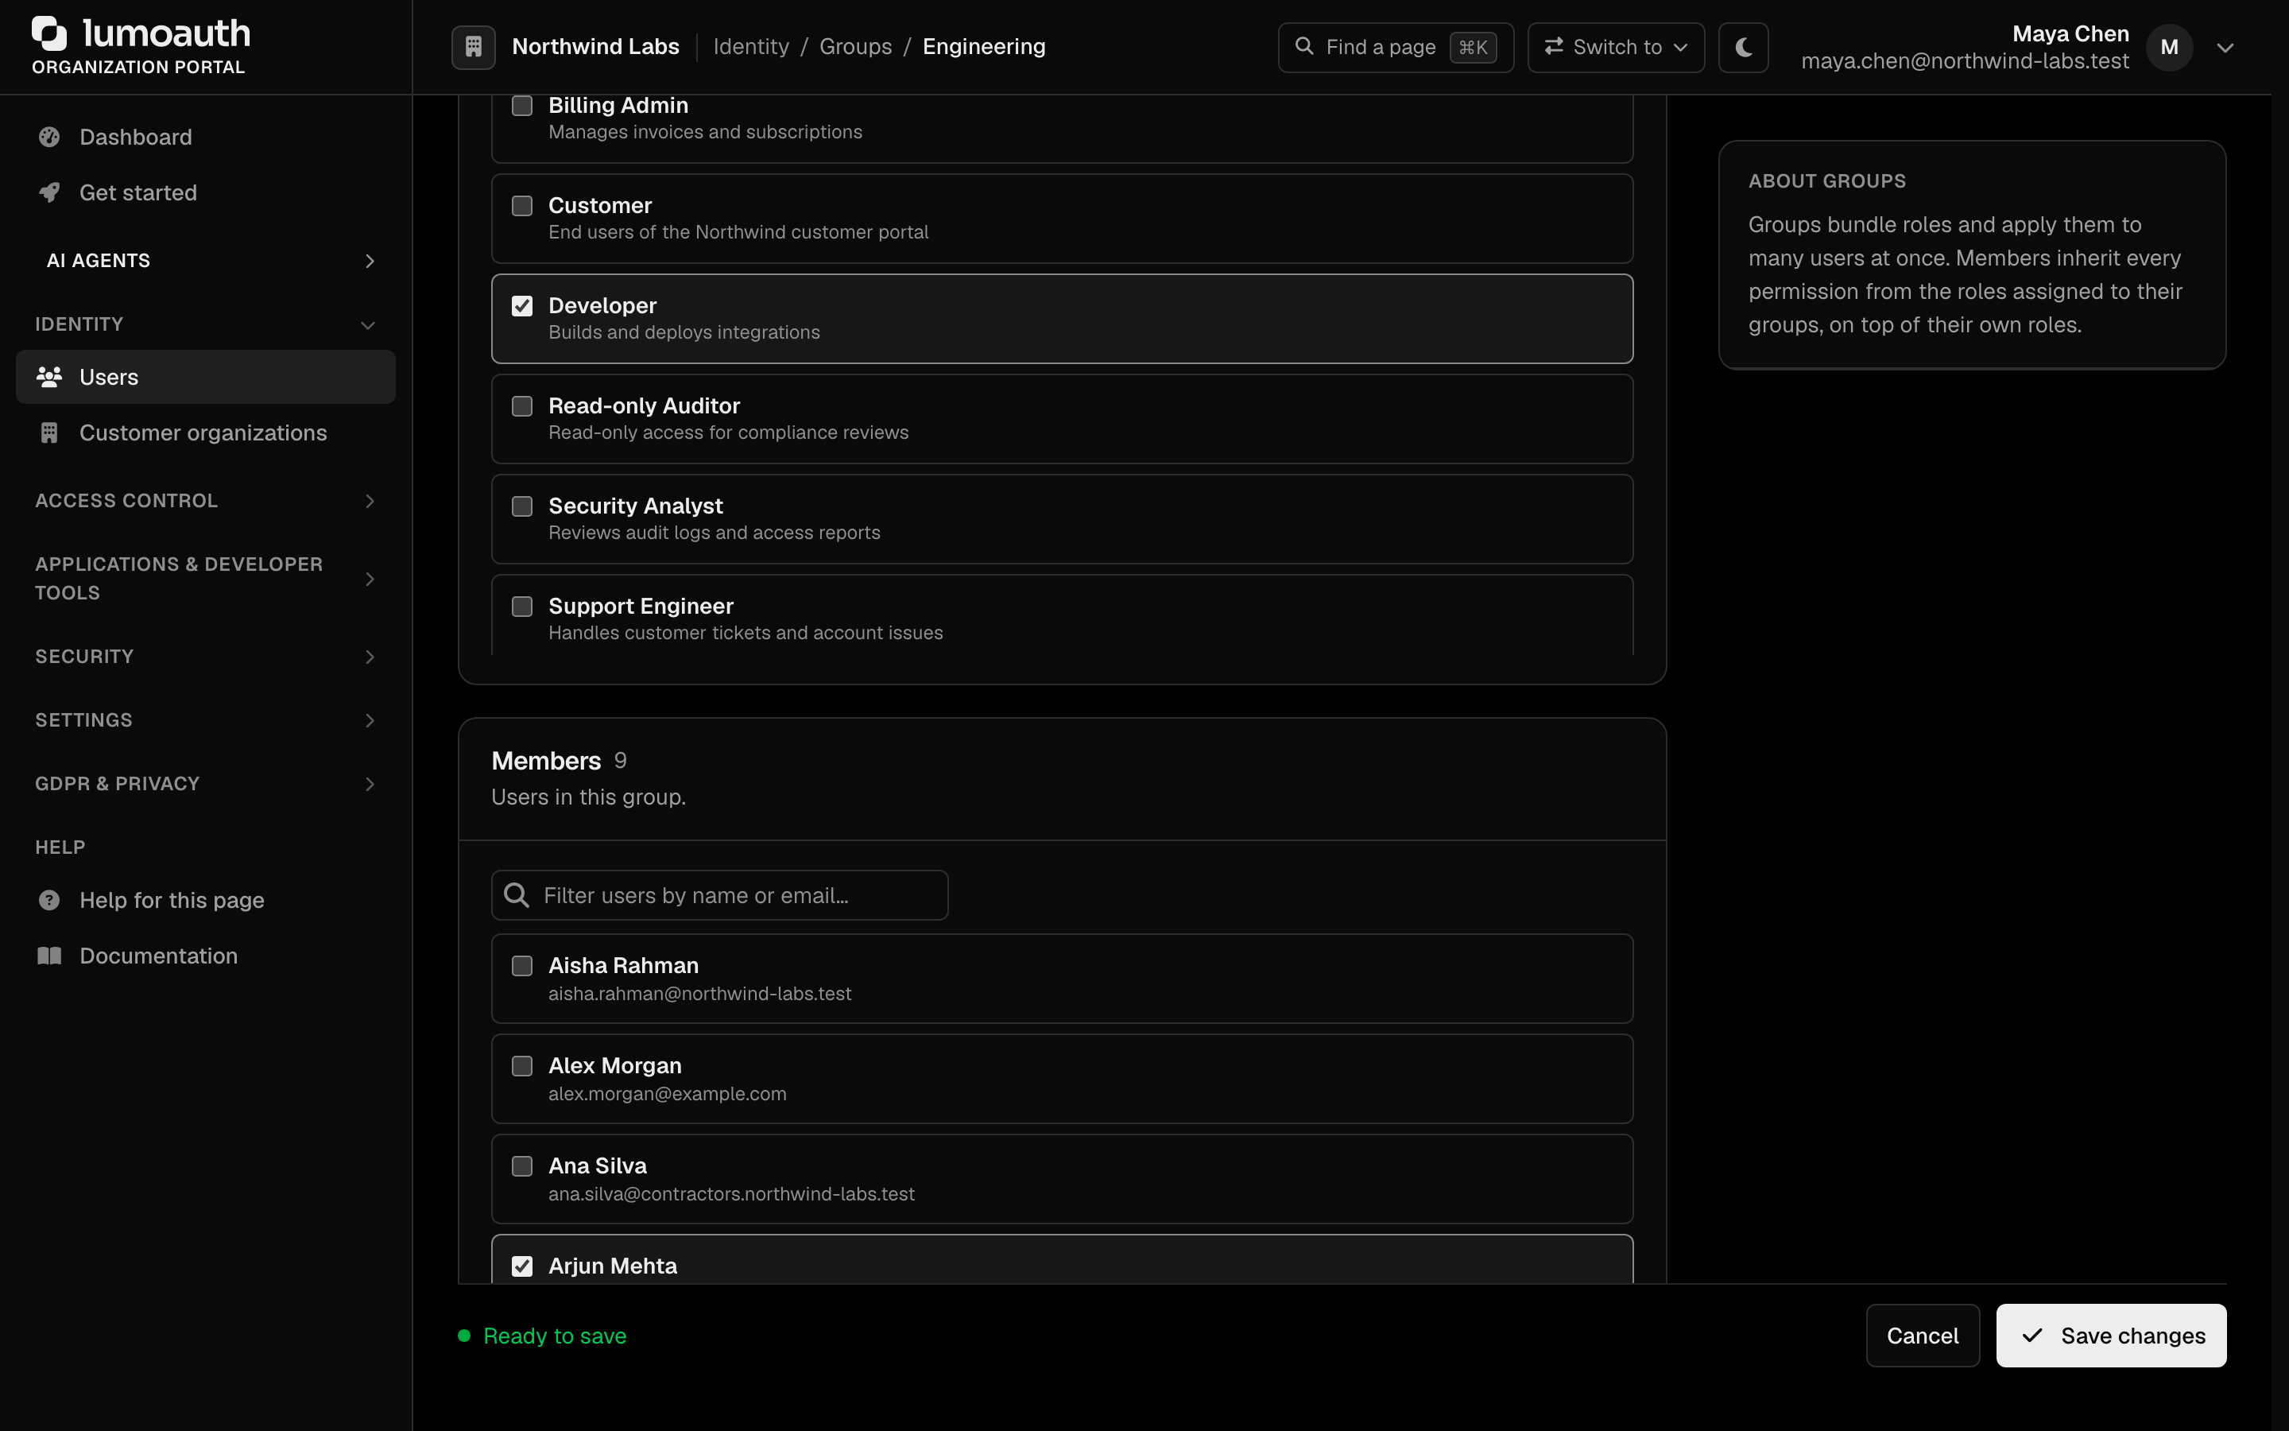Collapse the Identity section chevron
This screenshot has width=2289, height=1431.
tap(368, 326)
